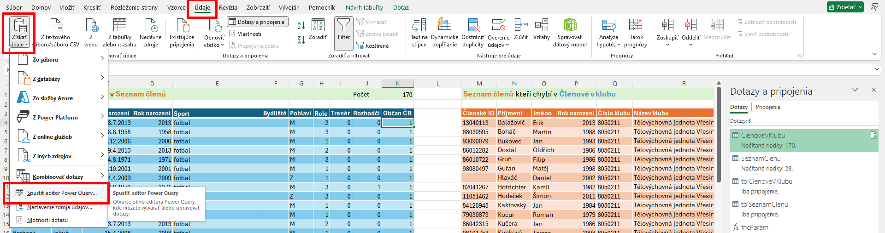
Task: Select SeznamClenu query in pane
Action: (x=761, y=159)
